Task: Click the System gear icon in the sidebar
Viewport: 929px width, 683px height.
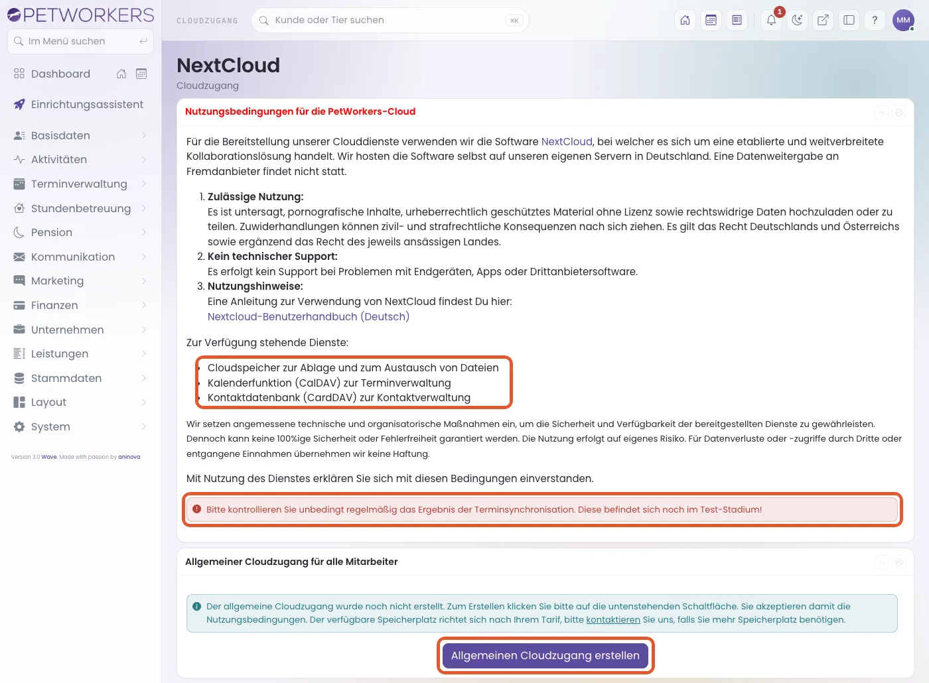Action: [19, 426]
